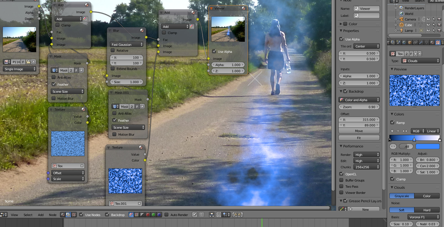Disable the color Ramp checkbox

coord(392,122)
